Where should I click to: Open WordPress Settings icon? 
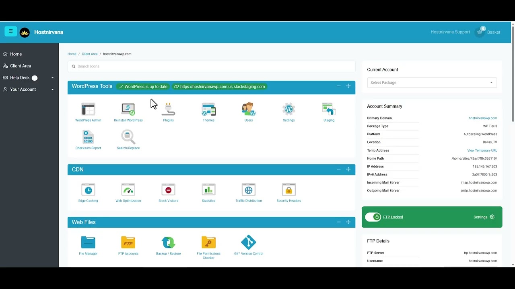(x=288, y=109)
